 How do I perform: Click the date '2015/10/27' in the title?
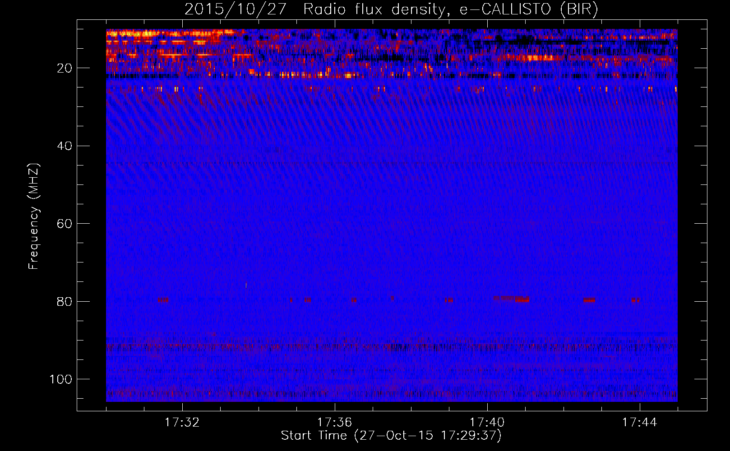[x=236, y=9]
